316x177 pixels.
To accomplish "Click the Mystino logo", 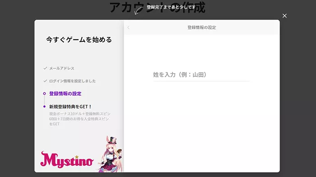I will click(x=67, y=160).
